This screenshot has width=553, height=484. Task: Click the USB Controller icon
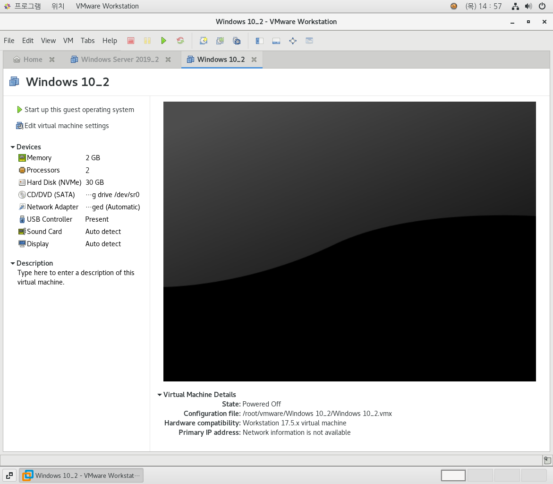[x=22, y=219]
